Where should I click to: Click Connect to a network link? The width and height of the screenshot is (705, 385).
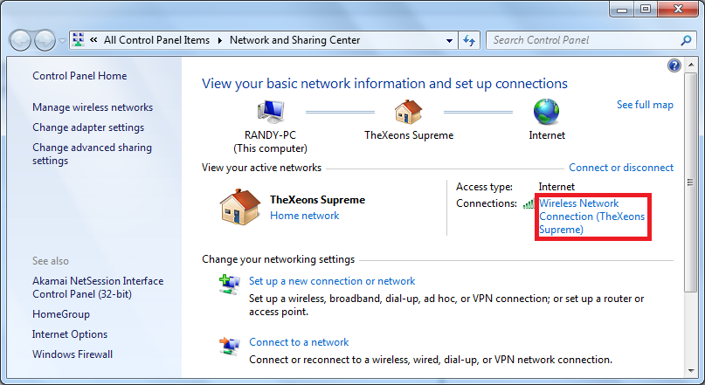(x=299, y=342)
